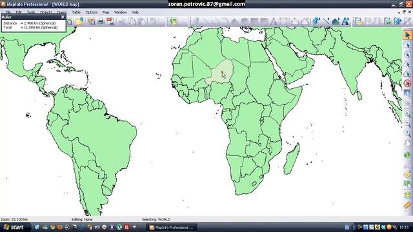Open the Window menu
The image size is (413, 232).
(121, 12)
